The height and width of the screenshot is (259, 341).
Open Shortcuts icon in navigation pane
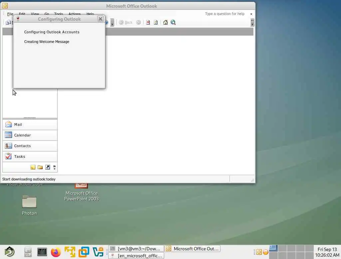pyautogui.click(x=48, y=167)
